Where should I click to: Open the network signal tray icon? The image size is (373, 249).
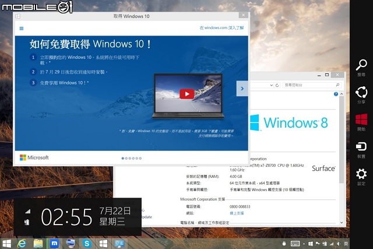click(332, 244)
